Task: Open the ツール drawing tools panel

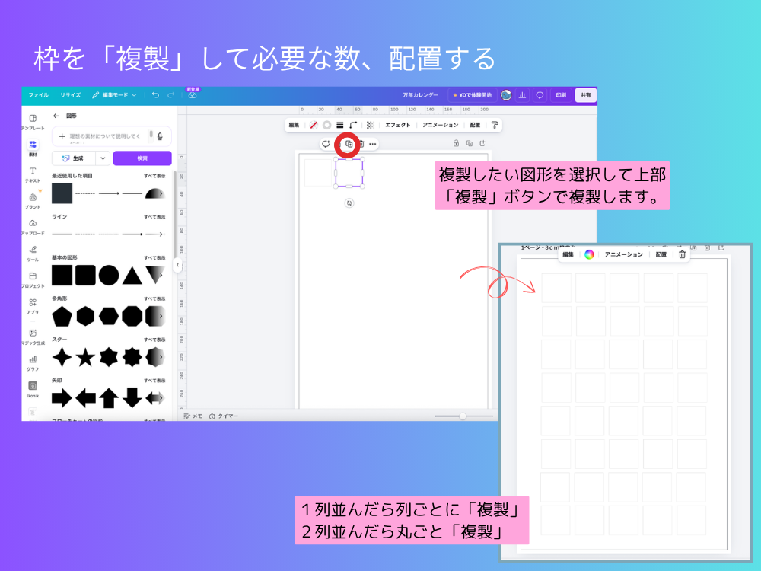Action: point(33,253)
